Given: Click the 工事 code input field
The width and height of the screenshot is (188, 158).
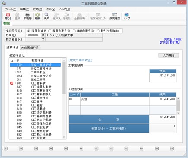Looking at the screenshot, I should pos(33,35).
